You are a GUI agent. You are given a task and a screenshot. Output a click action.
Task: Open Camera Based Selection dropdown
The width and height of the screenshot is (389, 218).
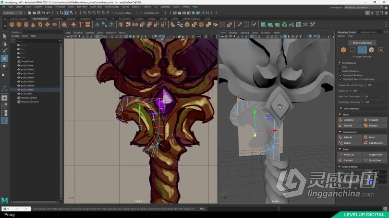point(365,85)
